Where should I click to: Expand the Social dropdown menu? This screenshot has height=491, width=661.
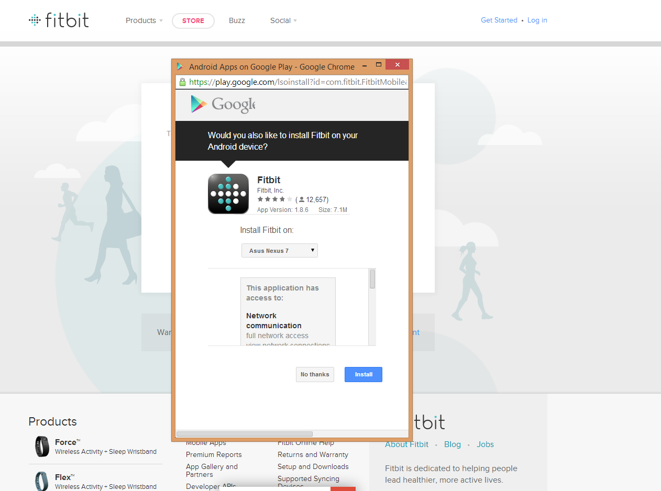coord(283,20)
